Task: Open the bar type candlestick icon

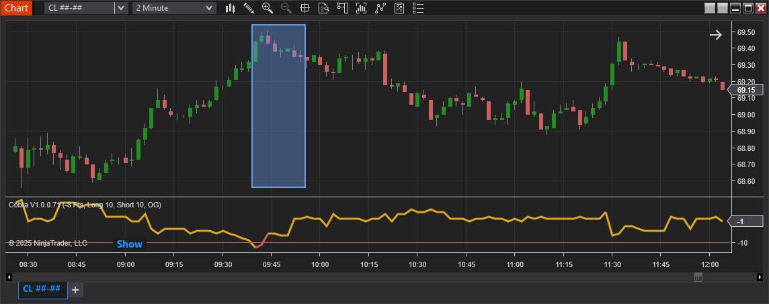Action: point(231,8)
